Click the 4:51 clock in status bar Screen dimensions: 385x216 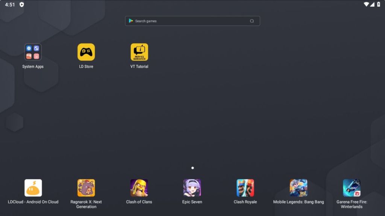click(x=10, y=5)
